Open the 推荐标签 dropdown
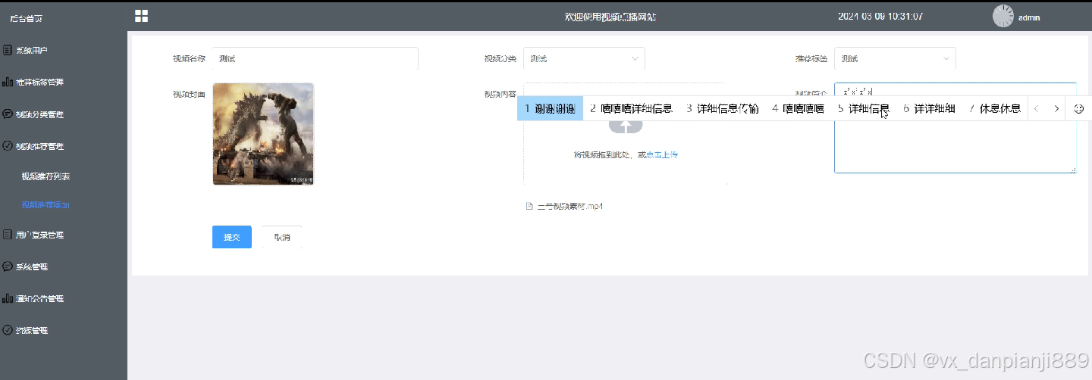Image resolution: width=1092 pixels, height=380 pixels. pos(895,58)
